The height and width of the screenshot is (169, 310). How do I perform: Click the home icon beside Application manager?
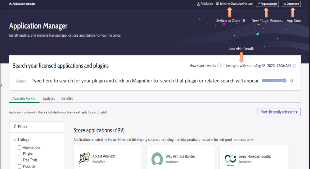tap(10, 4)
